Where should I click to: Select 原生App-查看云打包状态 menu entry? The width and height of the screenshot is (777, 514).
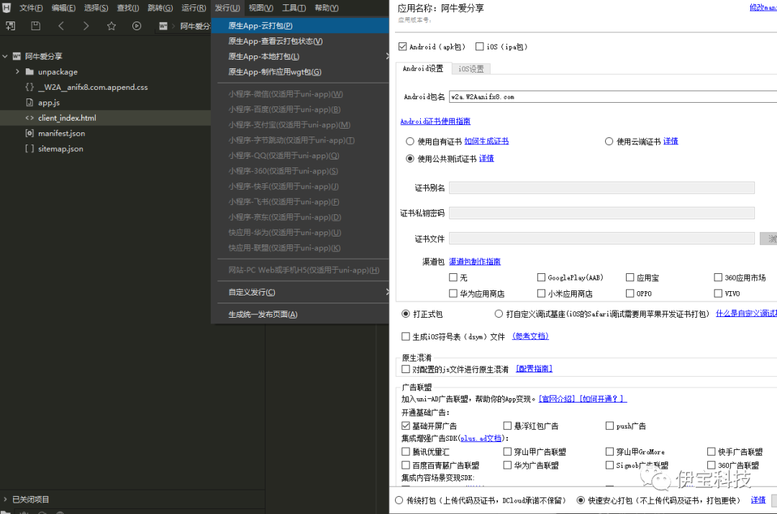click(300, 41)
